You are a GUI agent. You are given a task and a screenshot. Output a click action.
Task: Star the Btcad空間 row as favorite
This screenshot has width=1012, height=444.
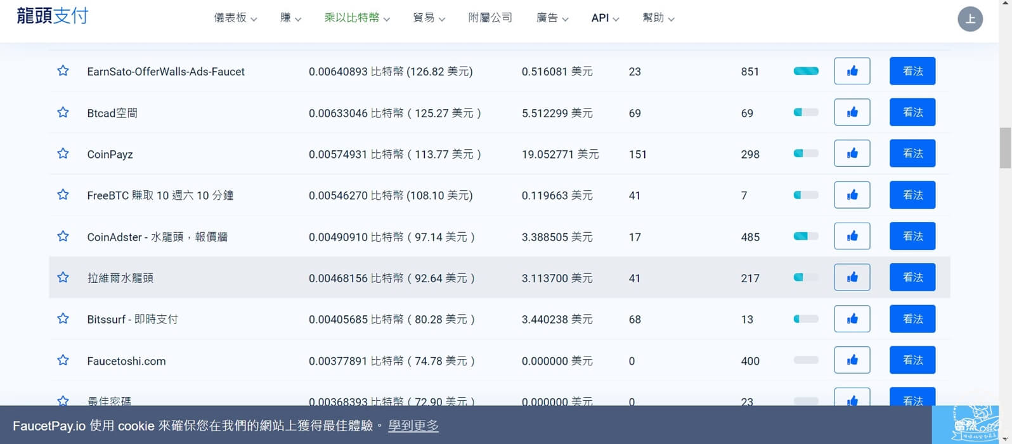(63, 112)
